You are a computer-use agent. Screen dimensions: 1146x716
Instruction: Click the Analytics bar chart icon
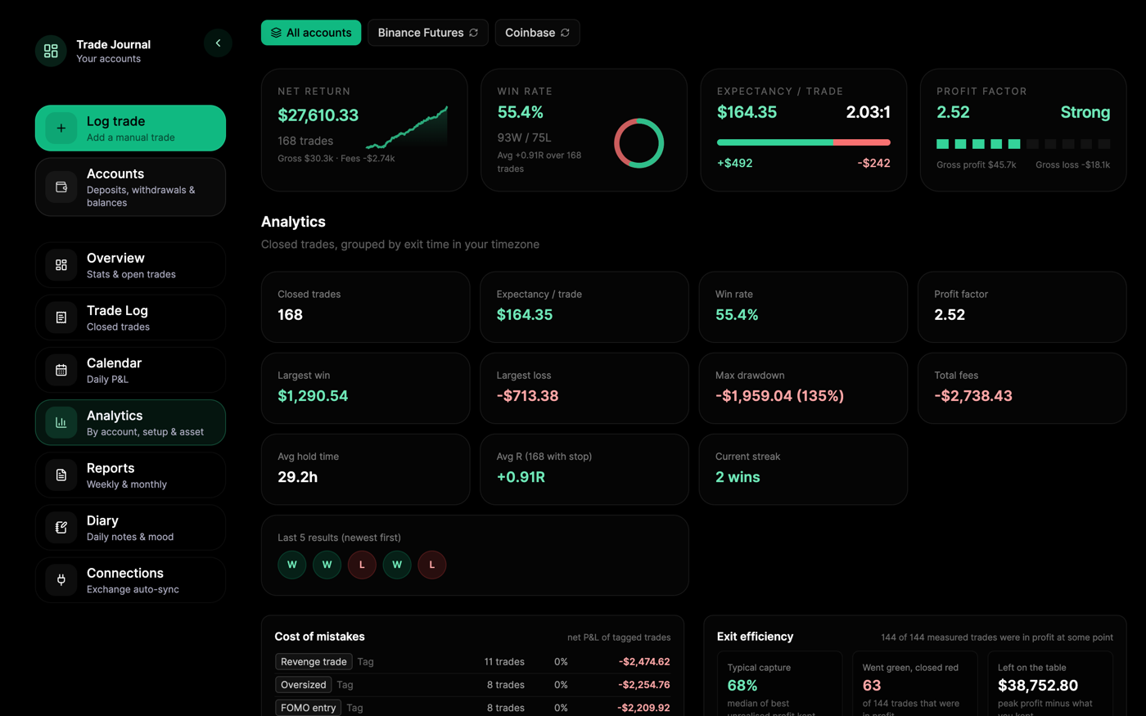point(61,422)
